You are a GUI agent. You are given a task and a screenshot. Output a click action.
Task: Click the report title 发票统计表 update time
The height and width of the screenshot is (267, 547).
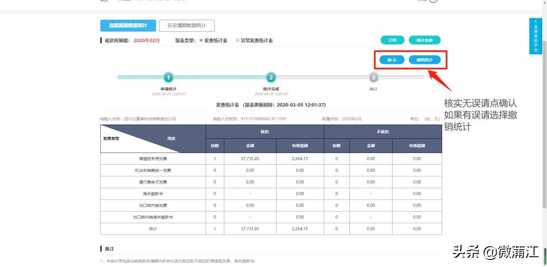[x=271, y=105]
